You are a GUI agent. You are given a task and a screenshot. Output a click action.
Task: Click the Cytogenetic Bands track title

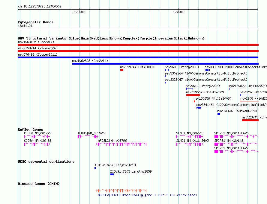[x=36, y=22]
